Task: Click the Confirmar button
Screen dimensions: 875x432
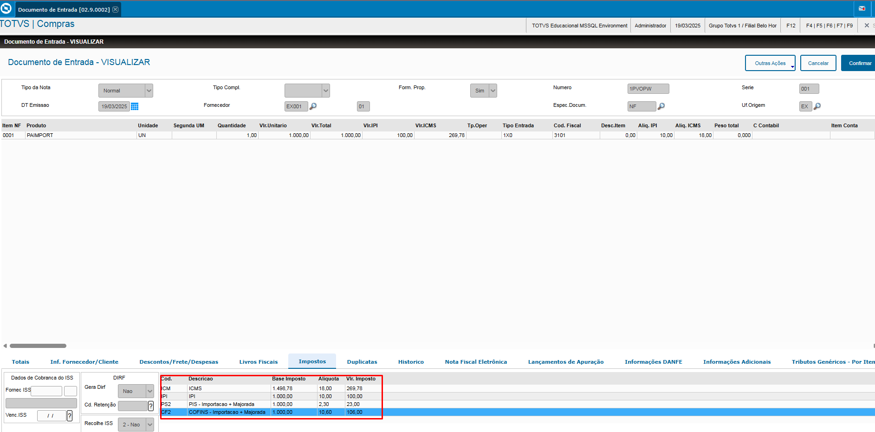Action: click(x=859, y=63)
